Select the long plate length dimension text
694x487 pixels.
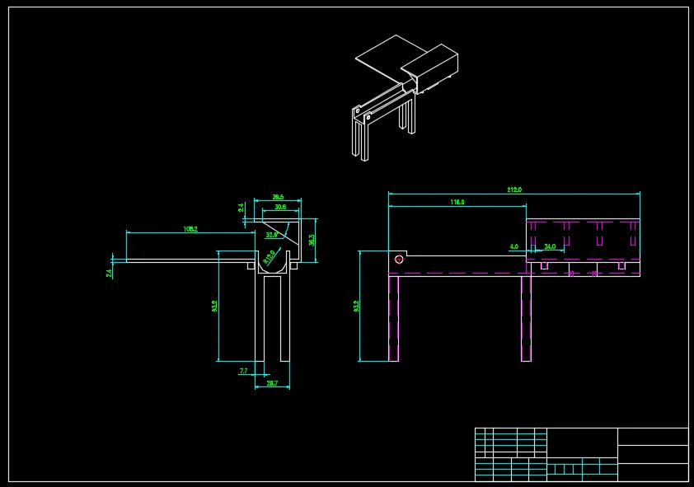[x=190, y=229]
